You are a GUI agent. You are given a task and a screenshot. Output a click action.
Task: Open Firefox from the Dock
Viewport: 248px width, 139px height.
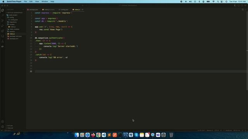[93, 135]
